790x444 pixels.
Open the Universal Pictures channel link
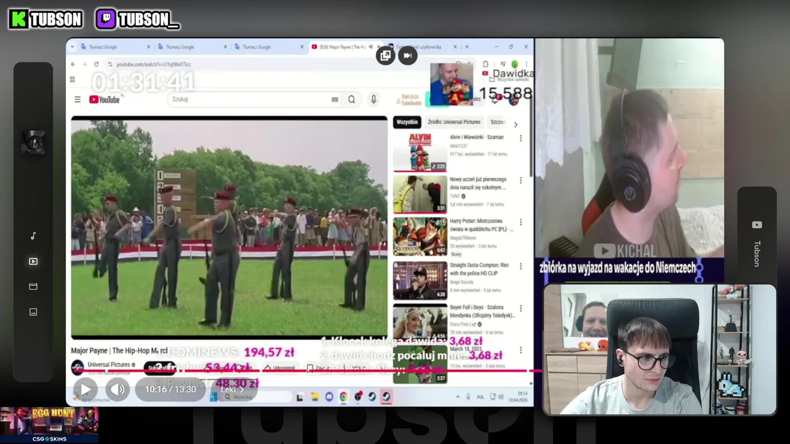(x=109, y=364)
